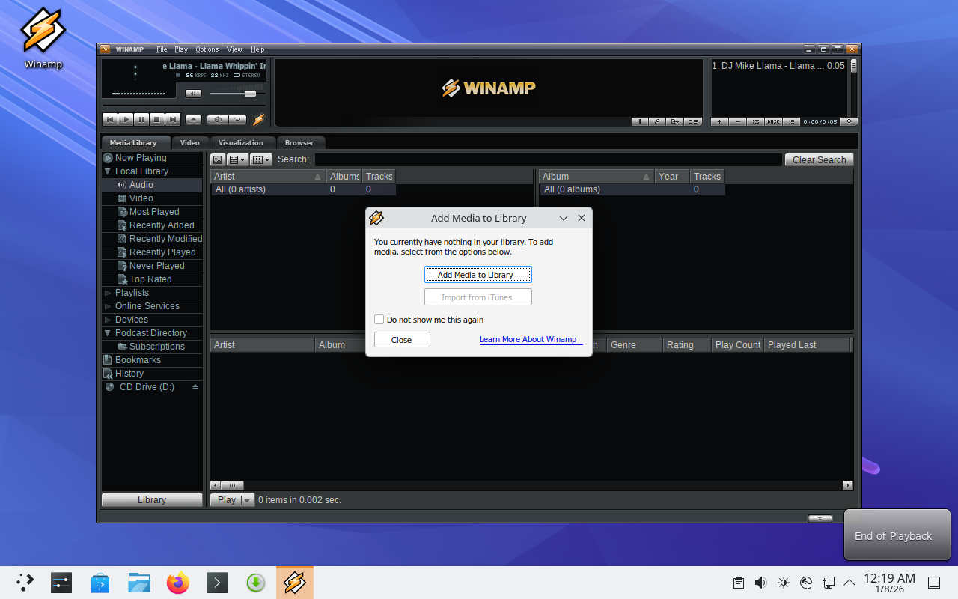Click the playlist remove (−) button
This screenshot has width=958, height=599.
(x=737, y=121)
